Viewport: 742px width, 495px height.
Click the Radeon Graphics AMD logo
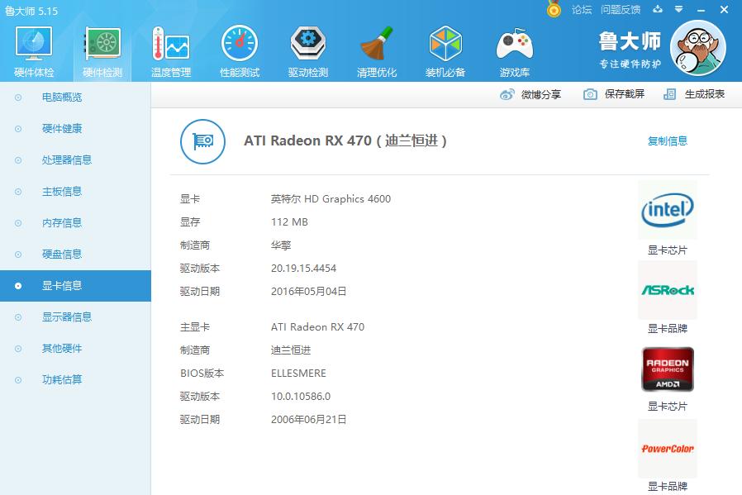(668, 369)
